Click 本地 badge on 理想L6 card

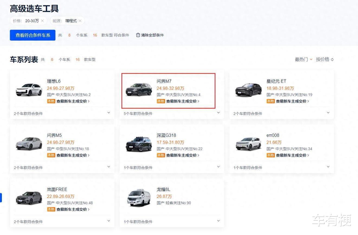click(x=51, y=101)
